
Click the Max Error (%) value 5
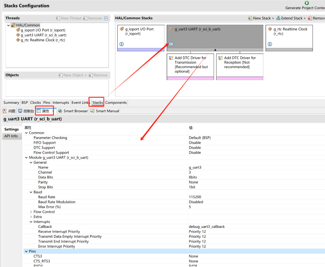pos(190,207)
